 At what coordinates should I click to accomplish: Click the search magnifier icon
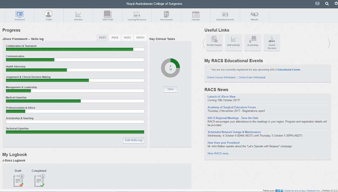coord(327,4)
